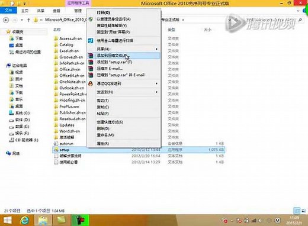Select the Excel.zh-cn folder
This screenshot has height=226, width=308.
tap(69, 51)
